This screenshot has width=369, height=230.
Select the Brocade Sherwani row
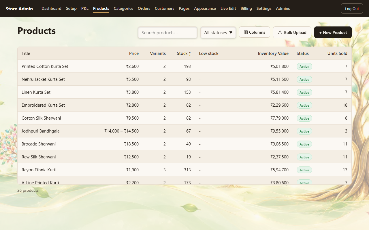click(184, 144)
